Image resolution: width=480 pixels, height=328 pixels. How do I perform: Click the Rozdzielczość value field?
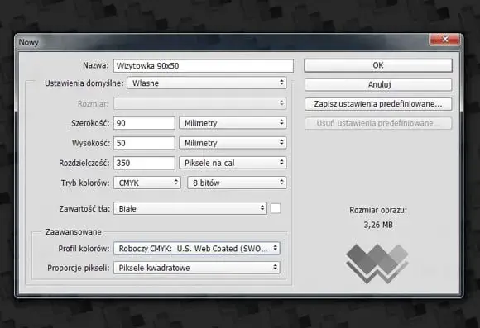(144, 163)
